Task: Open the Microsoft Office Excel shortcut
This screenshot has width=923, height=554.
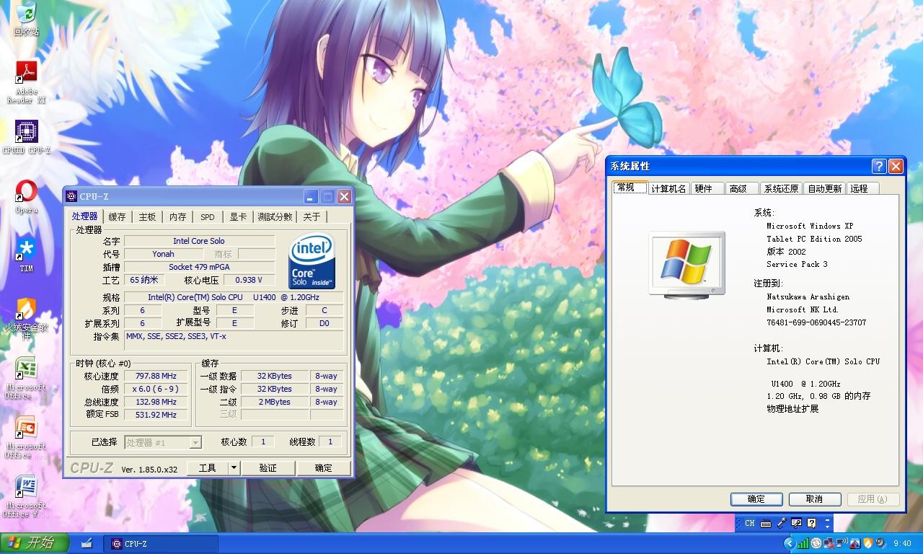Action: [26, 378]
